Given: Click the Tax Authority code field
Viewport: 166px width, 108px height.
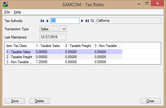Looking at the screenshot, I should pyautogui.click(x=65, y=21).
